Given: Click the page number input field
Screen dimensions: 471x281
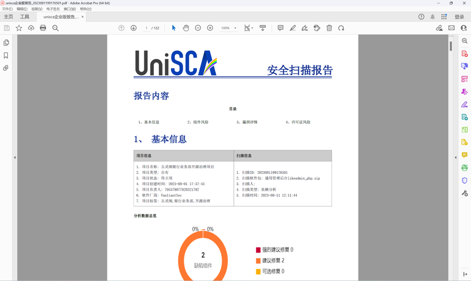Looking at the screenshot, I should 146,28.
